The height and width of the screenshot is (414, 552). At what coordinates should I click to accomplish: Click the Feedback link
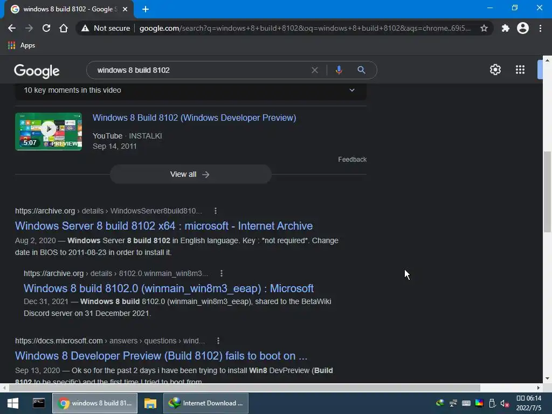click(352, 160)
